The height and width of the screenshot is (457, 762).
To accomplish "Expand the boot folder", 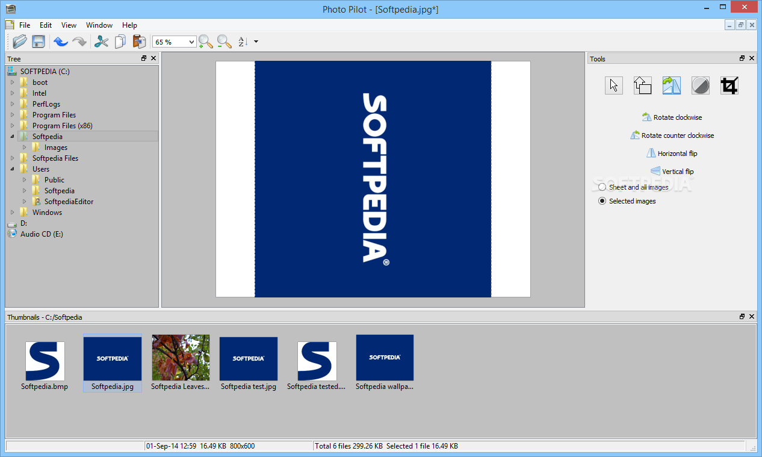I will [12, 82].
